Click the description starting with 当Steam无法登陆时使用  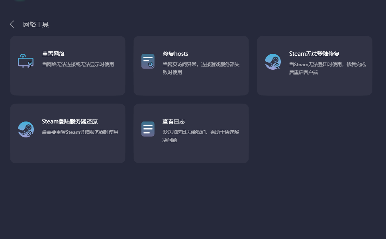coord(327,68)
